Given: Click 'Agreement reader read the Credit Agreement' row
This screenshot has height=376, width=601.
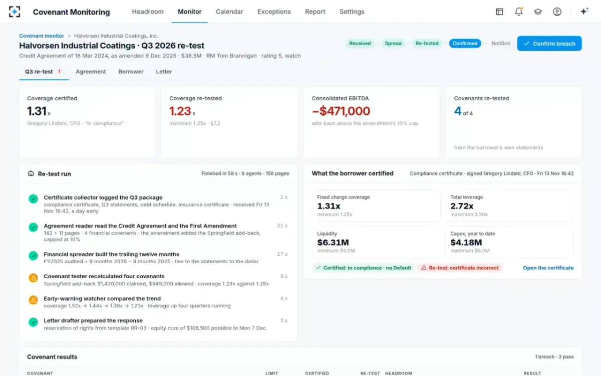Looking at the screenshot, I should coord(158,233).
